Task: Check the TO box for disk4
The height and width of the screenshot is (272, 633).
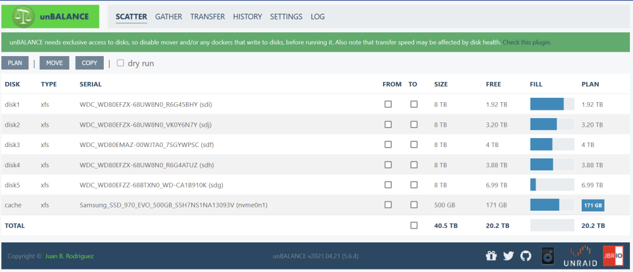Action: click(x=414, y=165)
